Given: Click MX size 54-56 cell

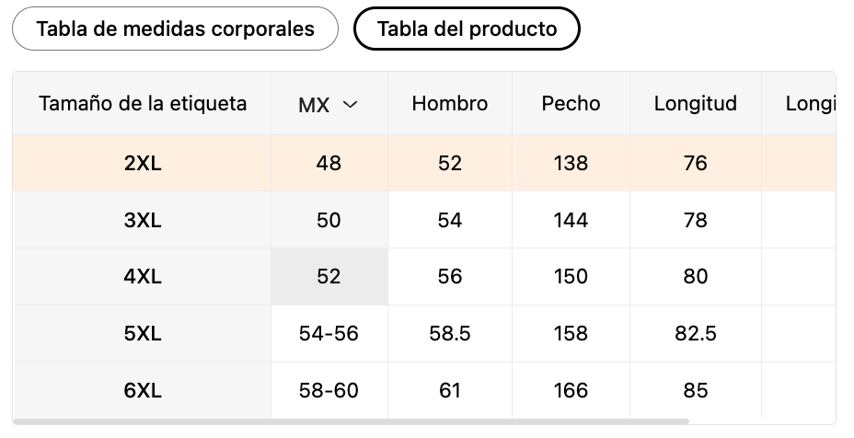Looking at the screenshot, I should (x=329, y=334).
